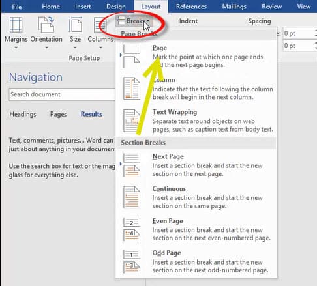Show the Headings navigation view

[23, 114]
